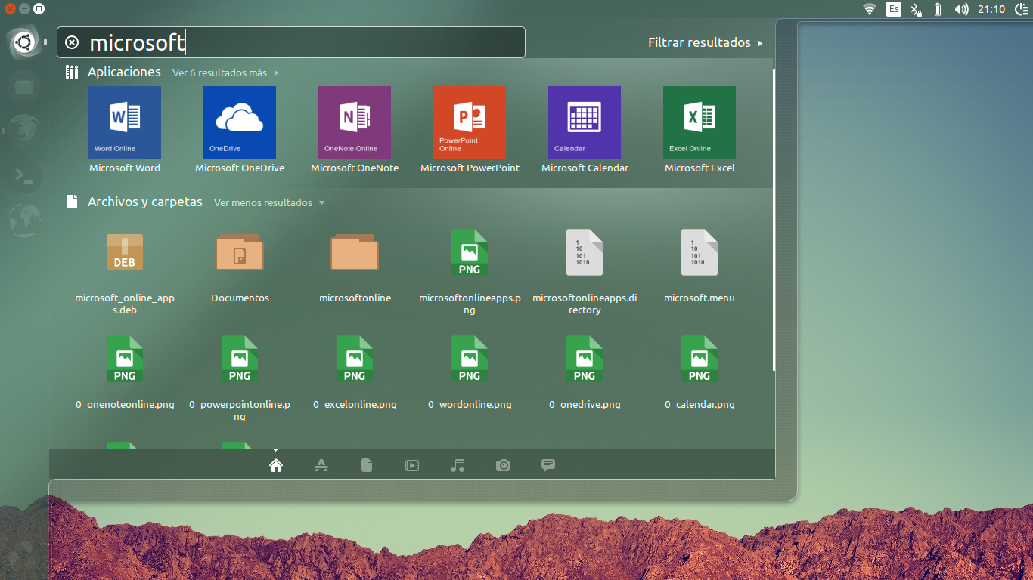Image resolution: width=1033 pixels, height=580 pixels.
Task: Switch to the Photos lens
Action: pyautogui.click(x=503, y=465)
